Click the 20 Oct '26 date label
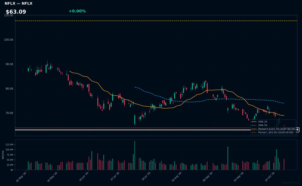The height and width of the screenshot is (186, 302). click(270, 176)
